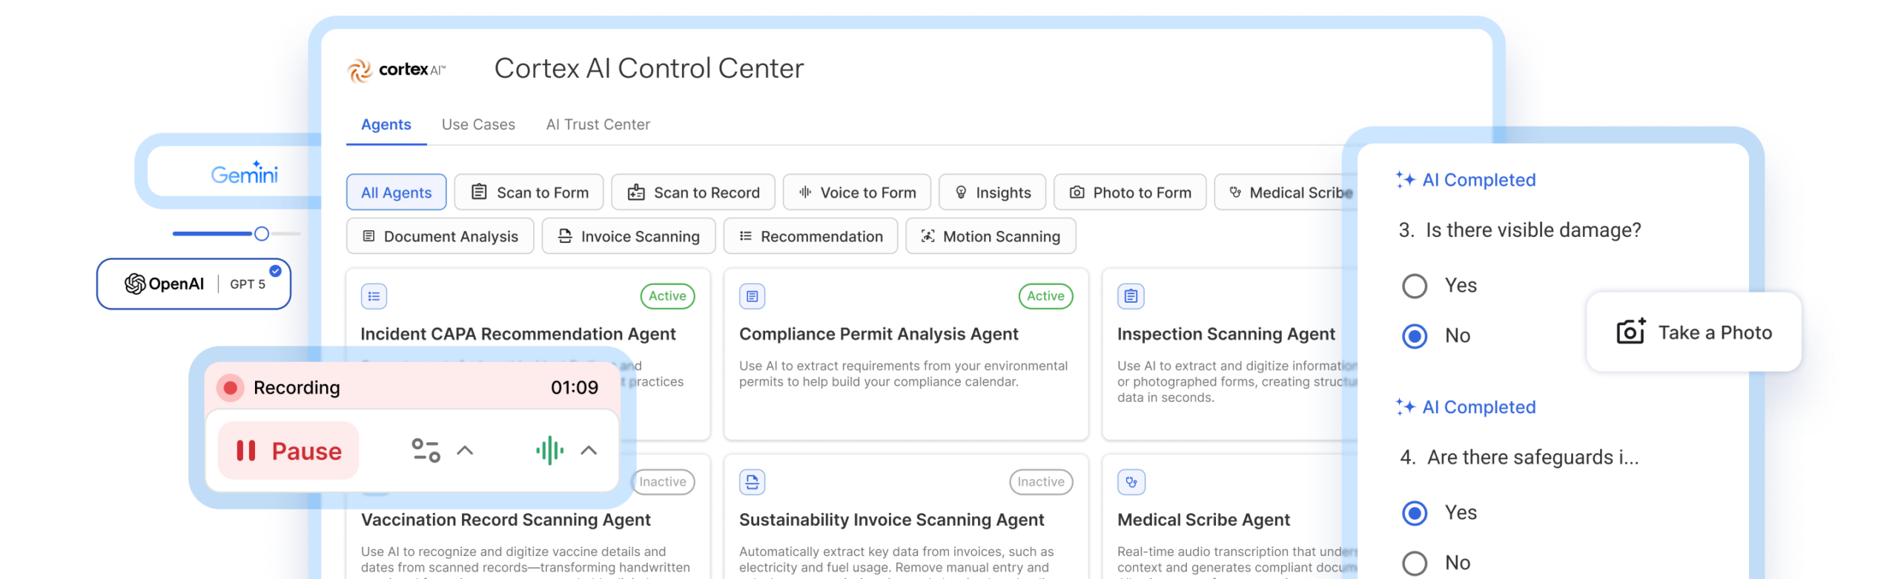The height and width of the screenshot is (579, 1898).
Task: Click question 3 Is there visible damage
Action: coord(1520,230)
